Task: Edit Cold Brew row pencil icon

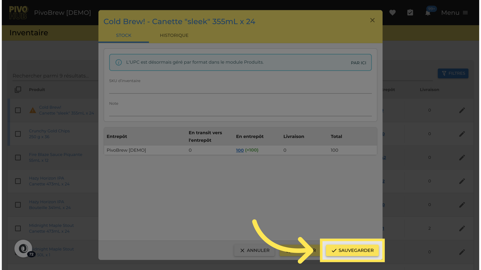Action: tap(462, 110)
